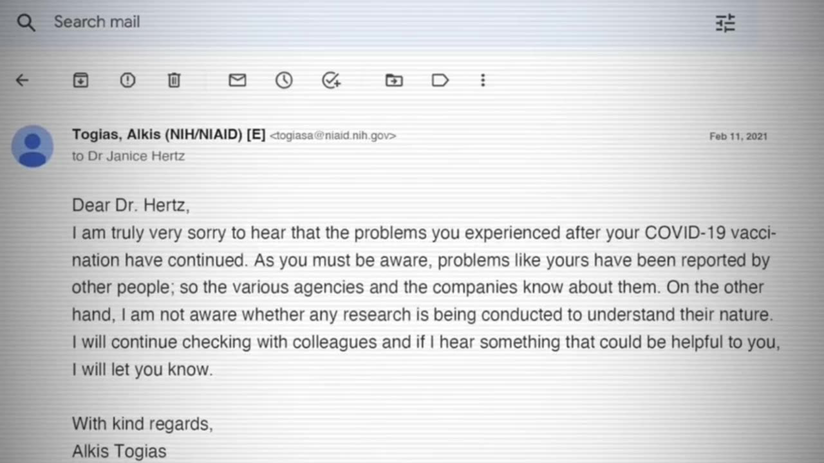The width and height of the screenshot is (824, 463).
Task: Report this email as spam
Action: (127, 80)
